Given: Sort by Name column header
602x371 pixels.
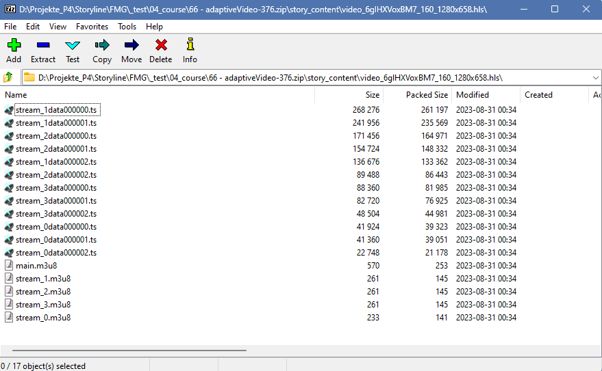Looking at the screenshot, I should pyautogui.click(x=158, y=95).
